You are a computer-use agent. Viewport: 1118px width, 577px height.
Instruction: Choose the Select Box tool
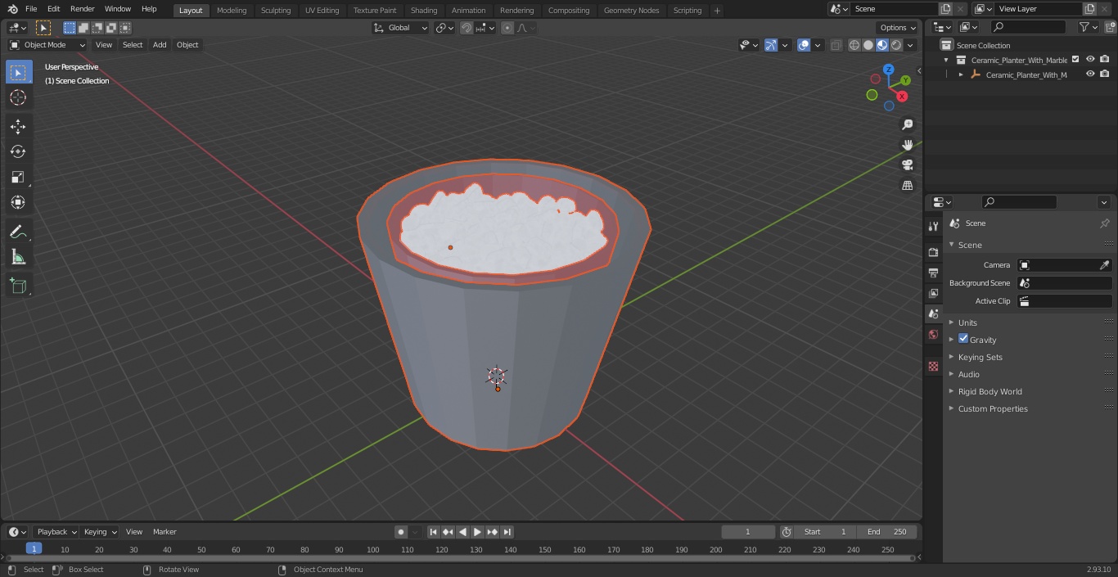click(x=18, y=72)
